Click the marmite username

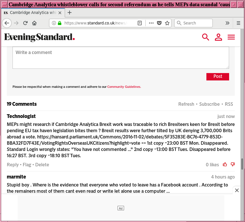pyautogui.click(x=16, y=177)
